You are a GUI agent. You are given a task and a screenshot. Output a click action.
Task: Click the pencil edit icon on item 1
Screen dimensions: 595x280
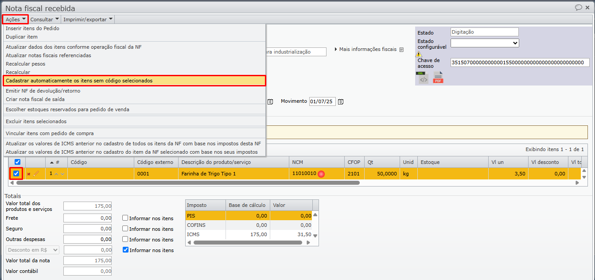coord(36,174)
